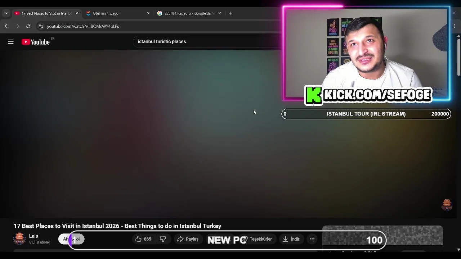Open the Lais channel name link
Viewport: 461px width, 259px height.
point(33,236)
